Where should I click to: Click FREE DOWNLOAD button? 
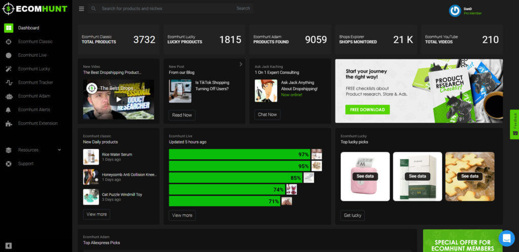[x=367, y=110]
